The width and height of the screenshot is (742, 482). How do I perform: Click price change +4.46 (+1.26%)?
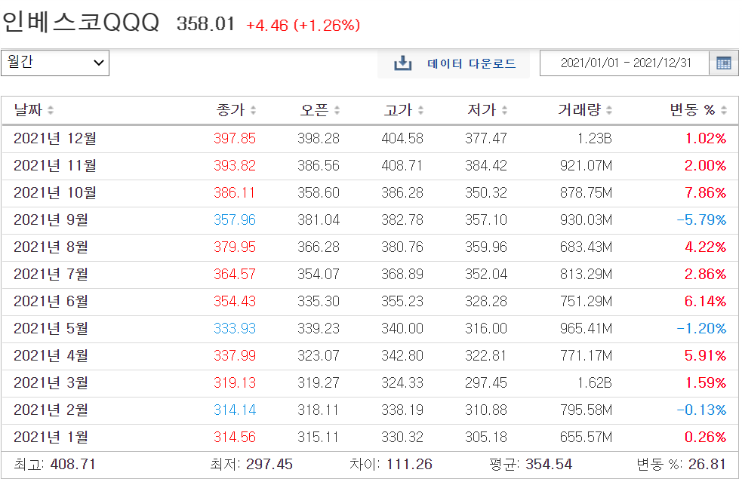pyautogui.click(x=303, y=25)
